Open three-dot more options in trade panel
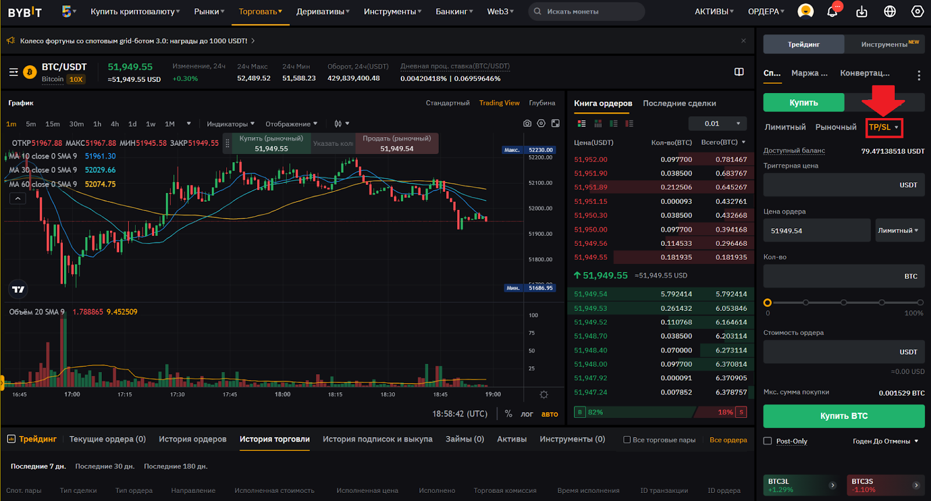This screenshot has width=931, height=501. [x=919, y=75]
